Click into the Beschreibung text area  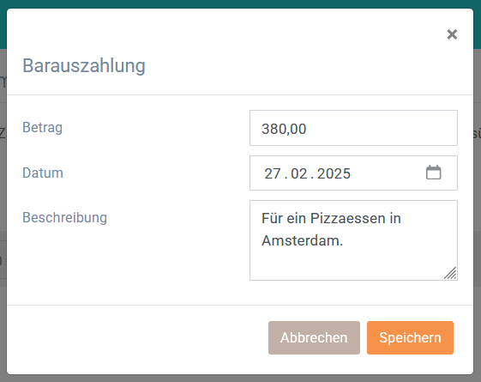click(353, 240)
